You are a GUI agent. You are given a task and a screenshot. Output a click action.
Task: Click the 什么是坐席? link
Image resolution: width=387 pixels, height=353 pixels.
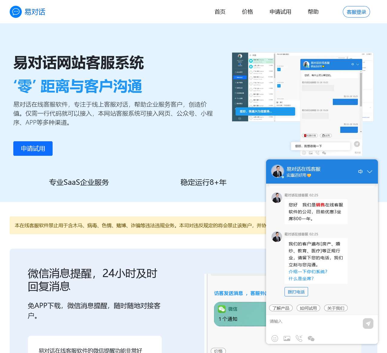(x=301, y=279)
